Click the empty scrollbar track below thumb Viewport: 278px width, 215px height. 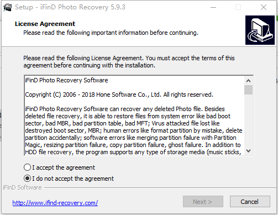point(248,120)
